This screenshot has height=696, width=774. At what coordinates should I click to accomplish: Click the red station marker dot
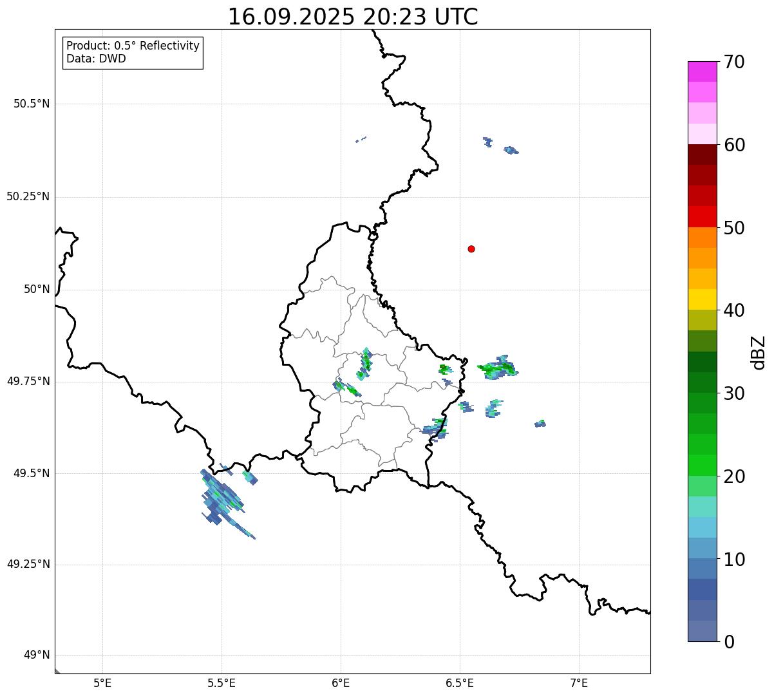[471, 249]
